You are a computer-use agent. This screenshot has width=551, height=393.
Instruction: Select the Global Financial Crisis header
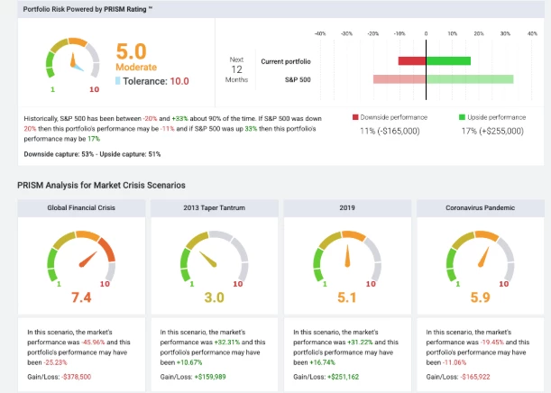81,208
